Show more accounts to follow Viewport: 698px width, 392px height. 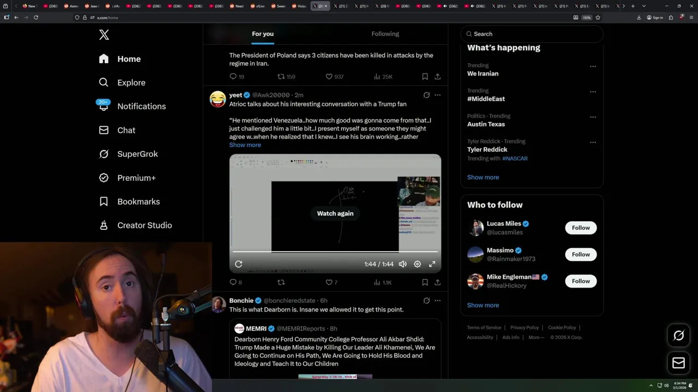[x=483, y=305]
